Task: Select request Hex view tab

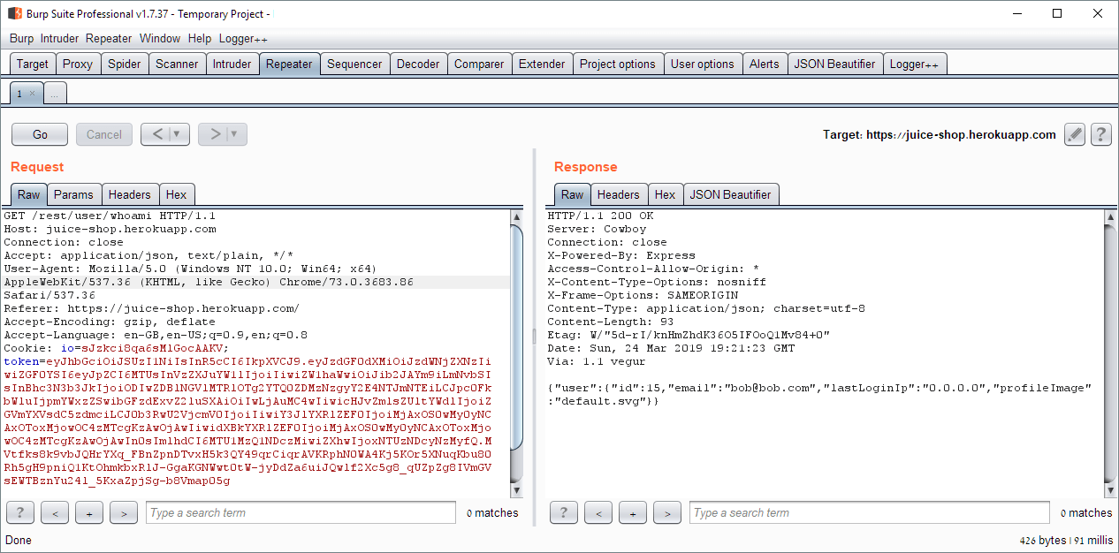Action: (x=177, y=194)
